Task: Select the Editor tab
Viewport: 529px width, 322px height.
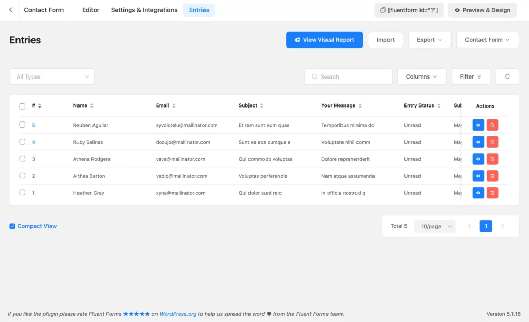Action: [90, 9]
